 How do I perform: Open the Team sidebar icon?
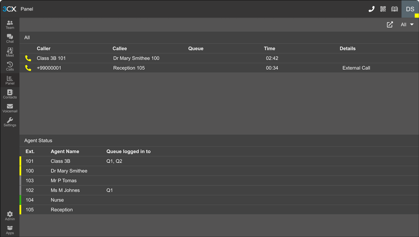tap(10, 24)
